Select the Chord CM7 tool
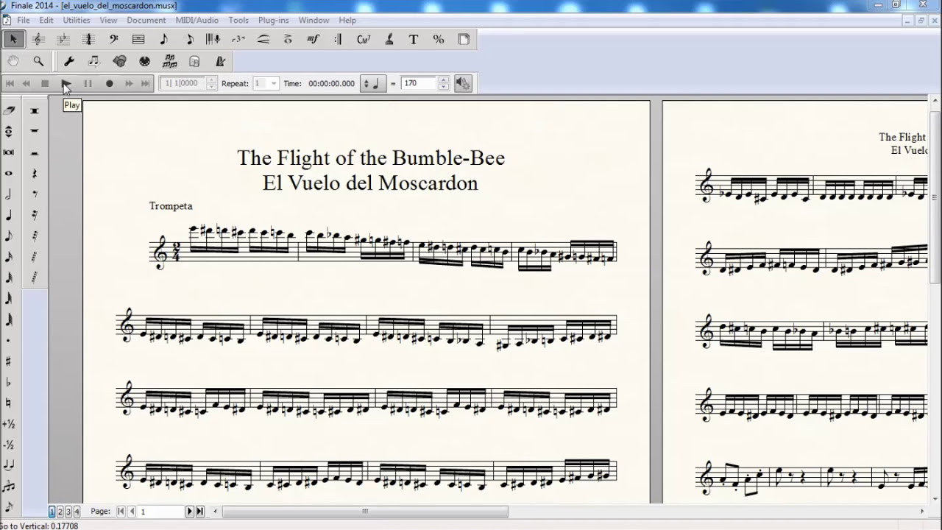 pos(363,39)
